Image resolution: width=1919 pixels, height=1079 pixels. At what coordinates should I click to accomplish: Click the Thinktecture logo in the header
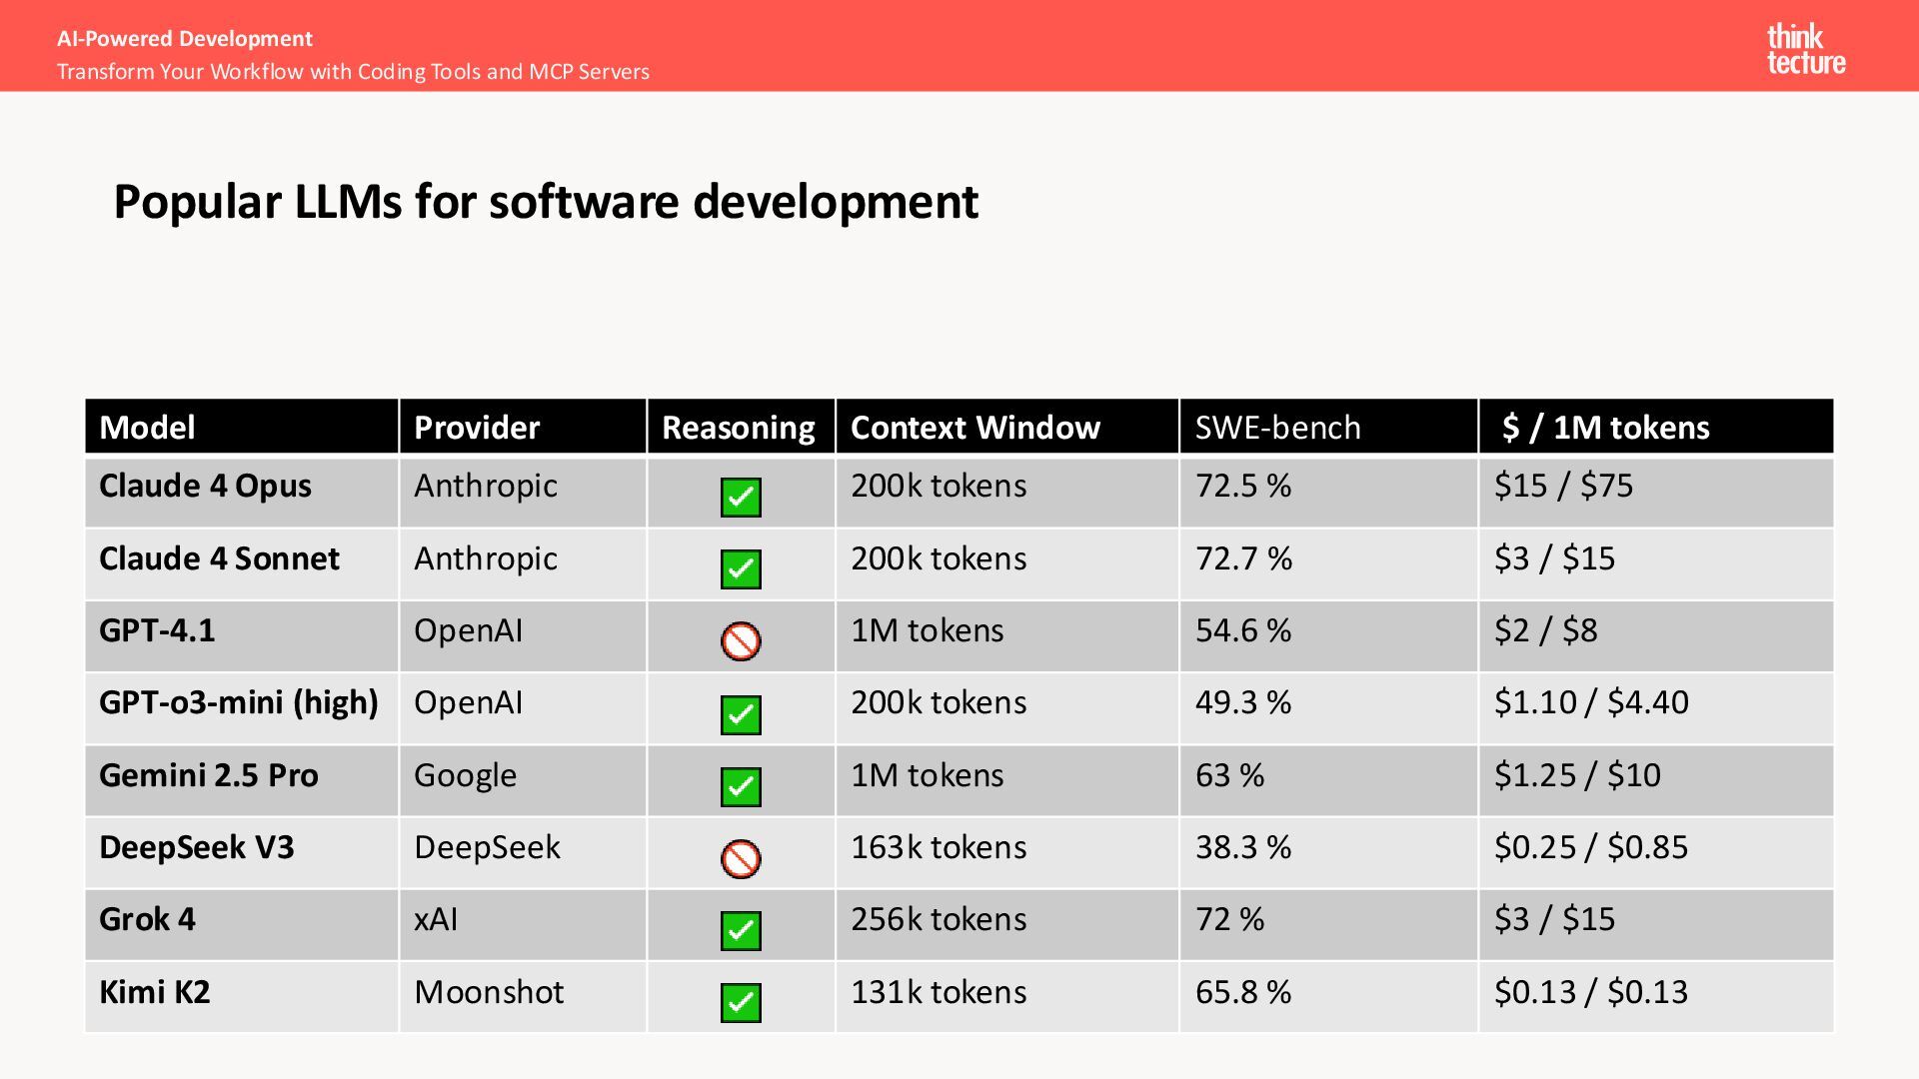pyautogui.click(x=1806, y=50)
